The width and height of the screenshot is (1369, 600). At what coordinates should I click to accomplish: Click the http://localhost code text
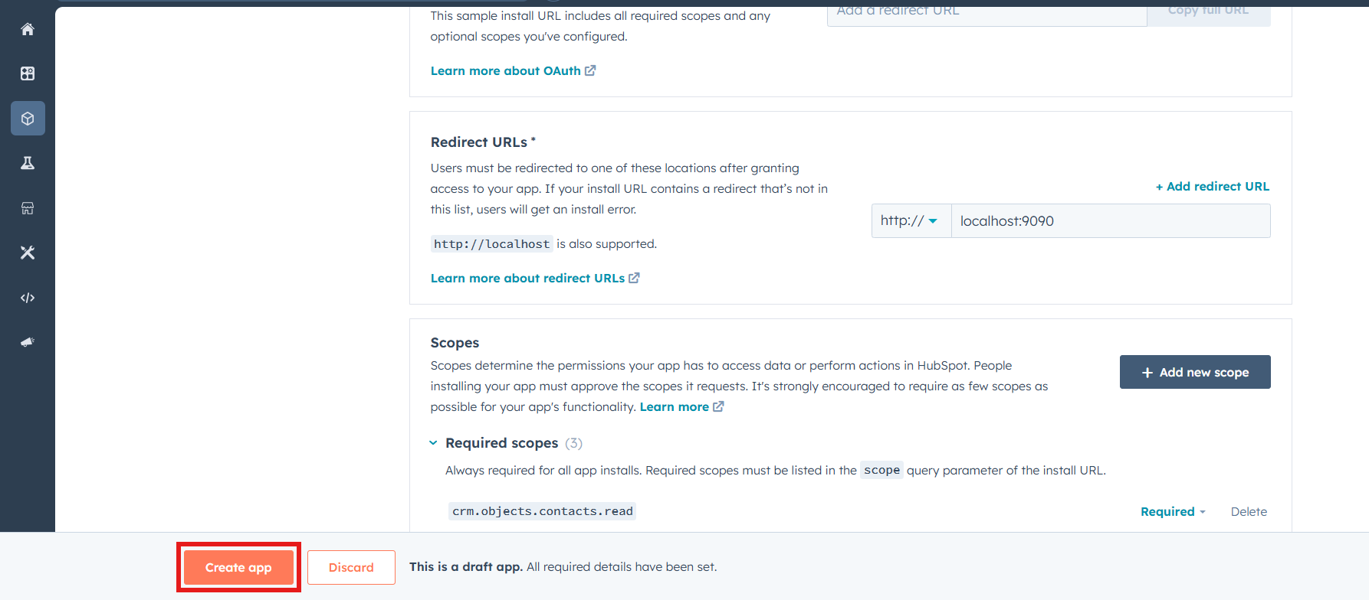tap(491, 244)
